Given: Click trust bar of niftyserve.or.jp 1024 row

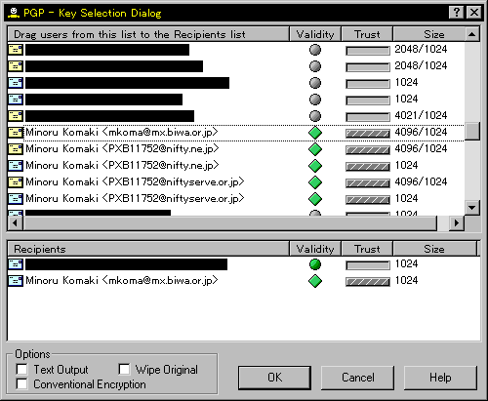Looking at the screenshot, I should (368, 200).
